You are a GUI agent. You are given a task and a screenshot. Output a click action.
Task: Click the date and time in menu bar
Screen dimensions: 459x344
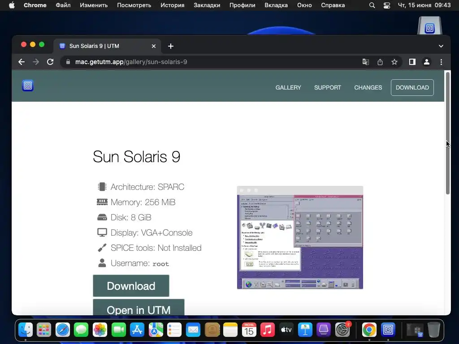[x=424, y=5]
